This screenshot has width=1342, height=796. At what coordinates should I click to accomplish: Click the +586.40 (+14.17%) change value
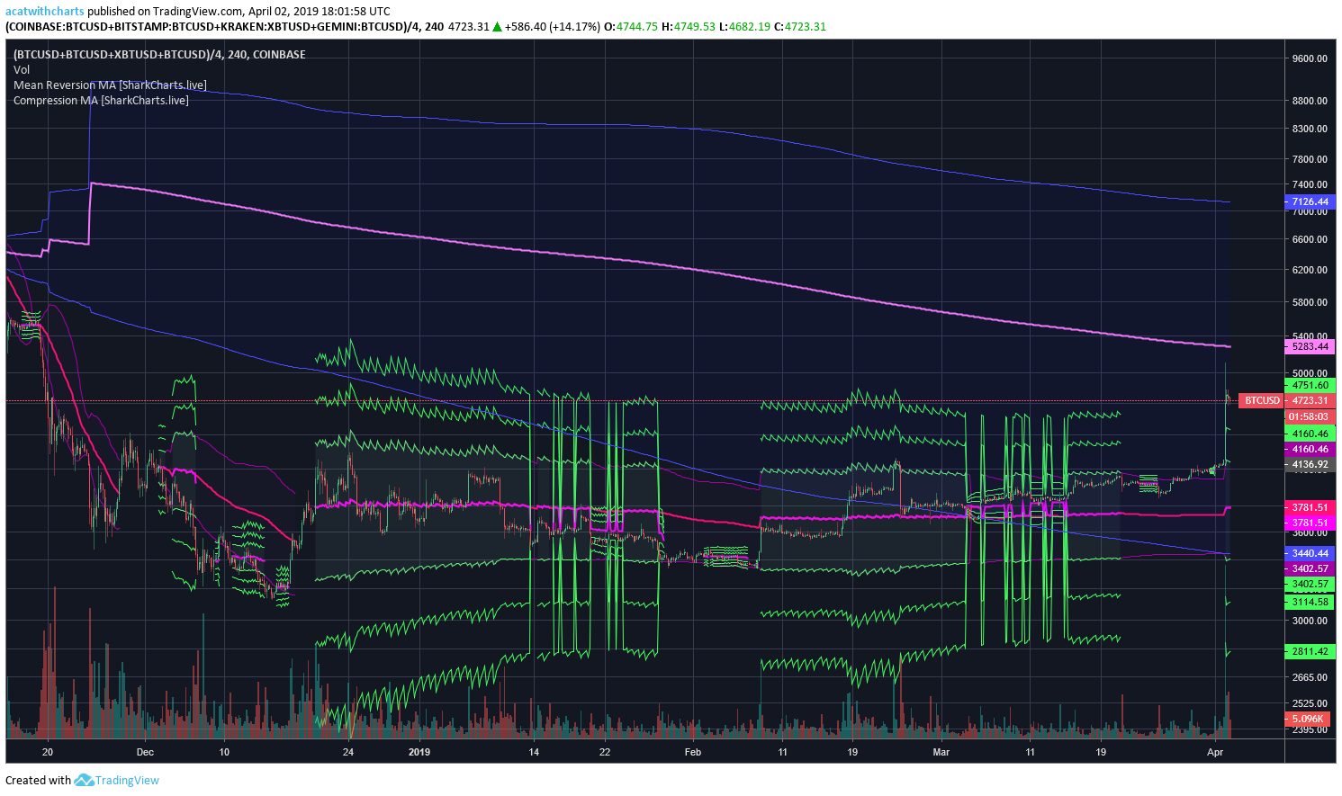pyautogui.click(x=552, y=26)
